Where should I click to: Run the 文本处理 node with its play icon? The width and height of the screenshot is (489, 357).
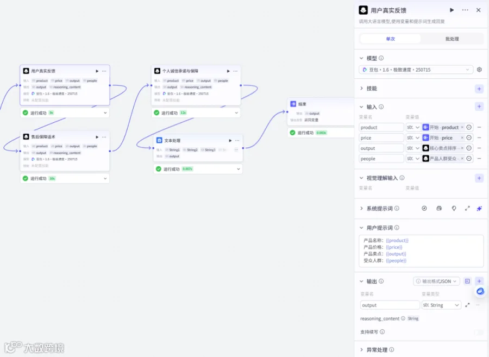click(x=230, y=141)
